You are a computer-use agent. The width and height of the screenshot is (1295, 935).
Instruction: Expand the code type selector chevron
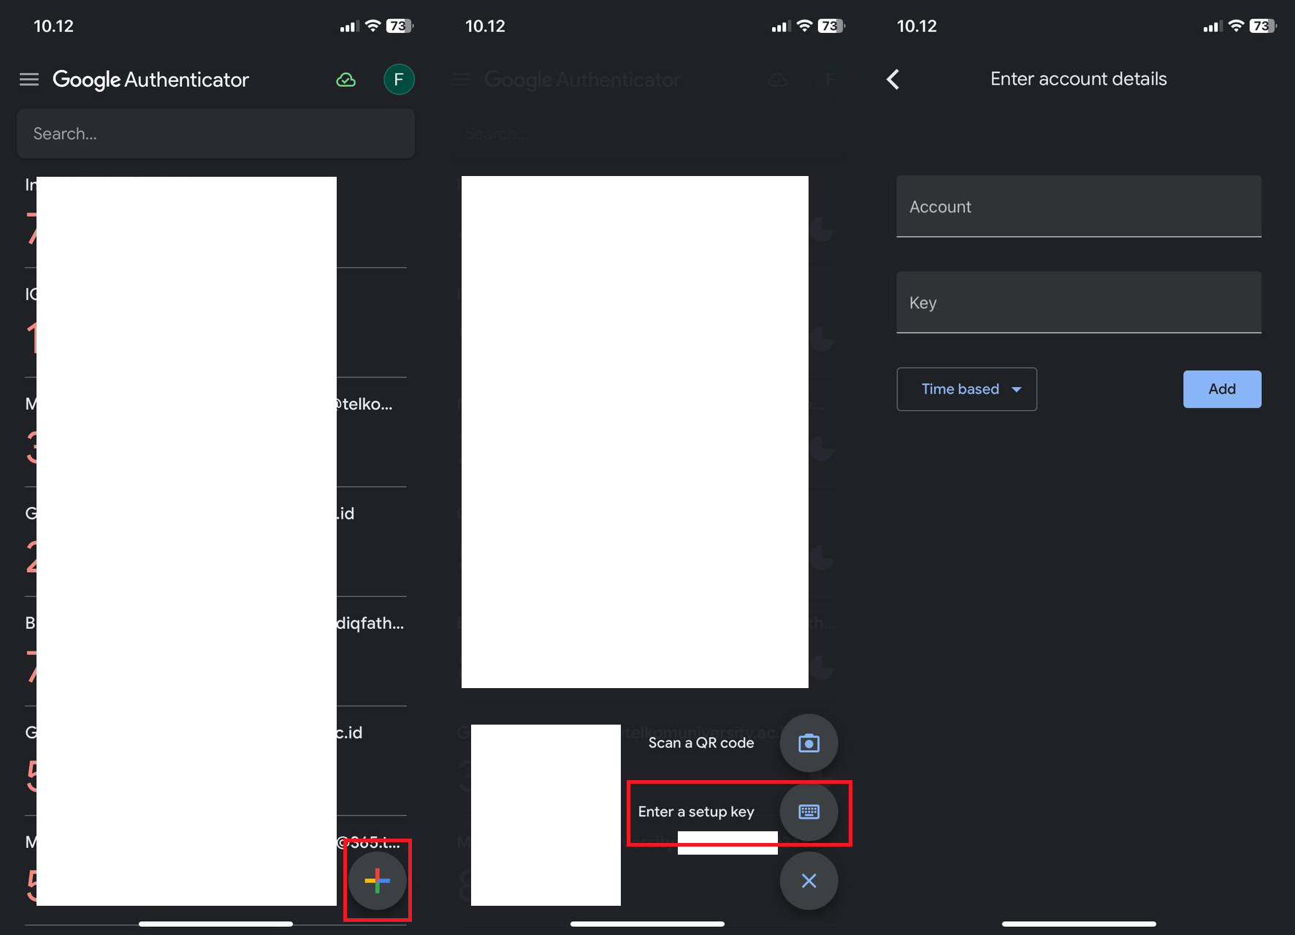1017,389
